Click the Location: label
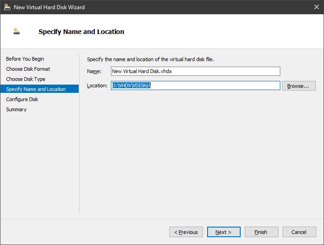Image resolution: width=324 pixels, height=245 pixels. point(97,85)
